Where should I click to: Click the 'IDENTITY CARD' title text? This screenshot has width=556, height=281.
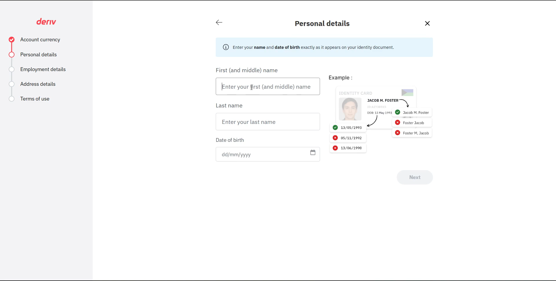(356, 93)
